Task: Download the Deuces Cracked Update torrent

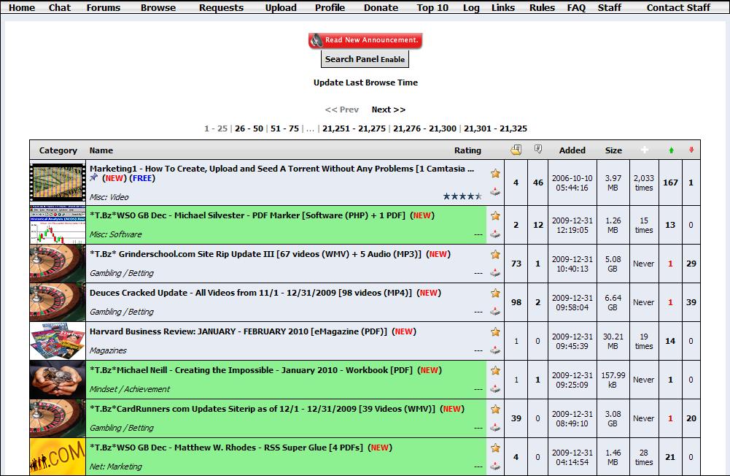Action: pos(495,311)
